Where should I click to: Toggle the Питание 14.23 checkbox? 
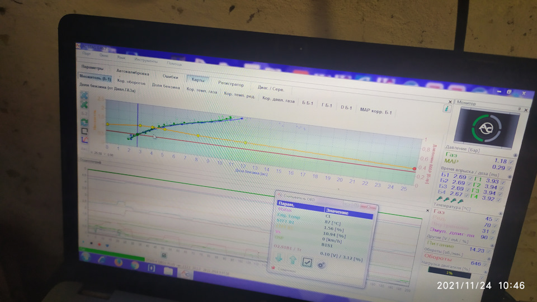(x=489, y=251)
